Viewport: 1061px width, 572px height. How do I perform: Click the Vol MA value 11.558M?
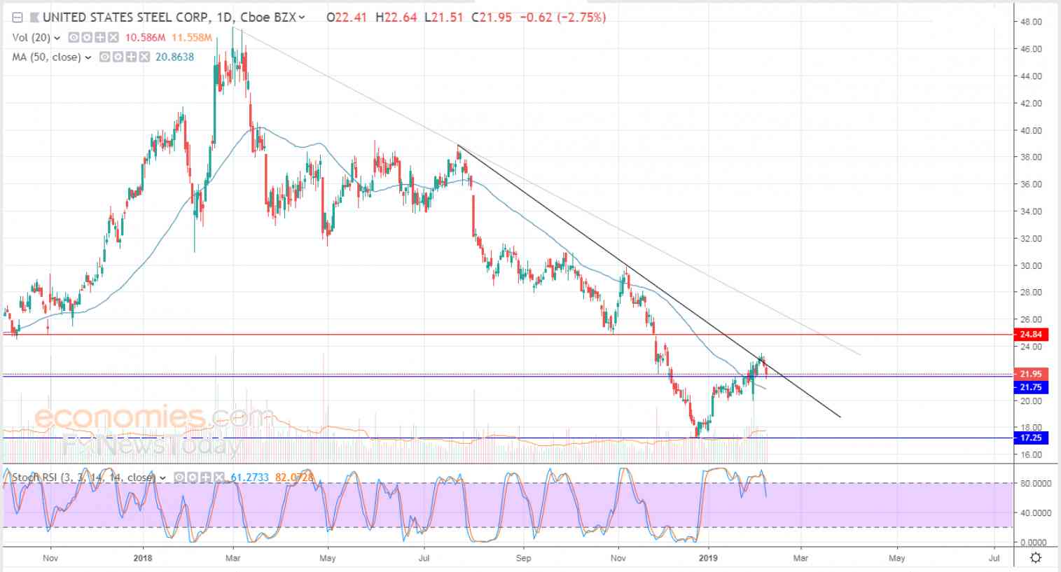click(191, 38)
